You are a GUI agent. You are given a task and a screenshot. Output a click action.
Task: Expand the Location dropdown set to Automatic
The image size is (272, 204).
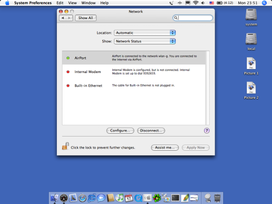(x=145, y=33)
